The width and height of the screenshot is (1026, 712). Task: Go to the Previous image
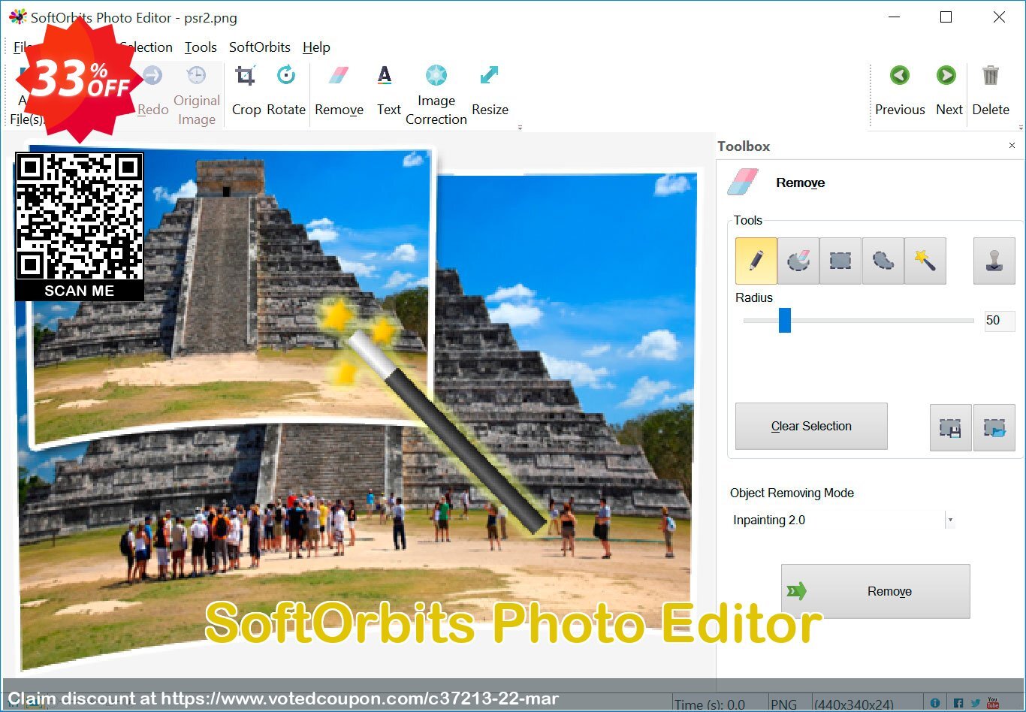tap(900, 92)
